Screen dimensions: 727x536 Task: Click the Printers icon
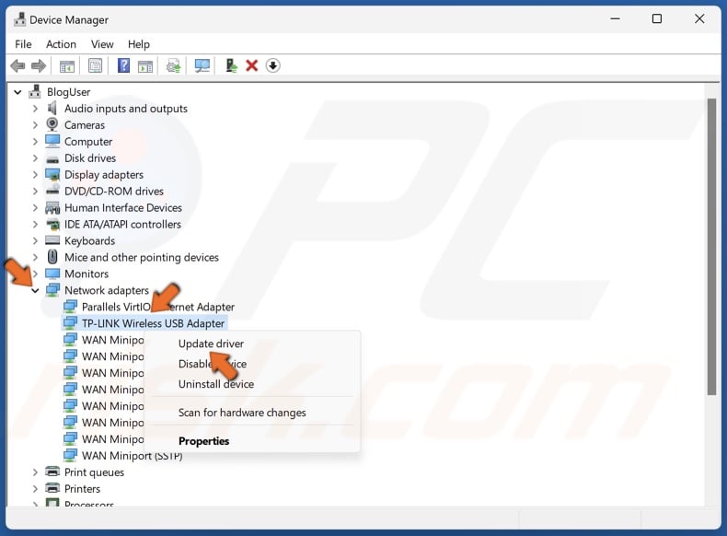click(x=52, y=488)
